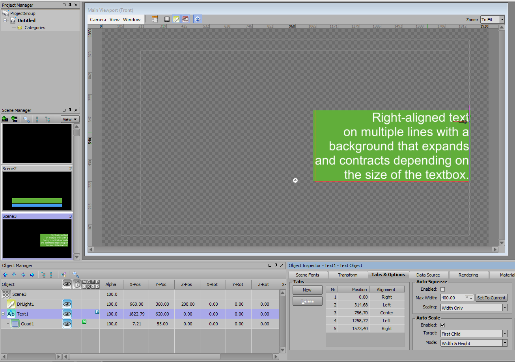Viewport: 515px width, 362px height.
Task: Collapse the Untitled project tree node
Action: click(5, 20)
